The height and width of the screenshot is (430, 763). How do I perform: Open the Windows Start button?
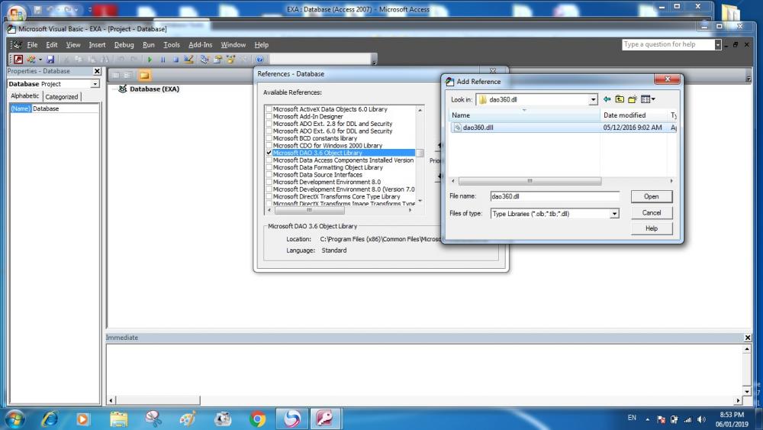14,419
